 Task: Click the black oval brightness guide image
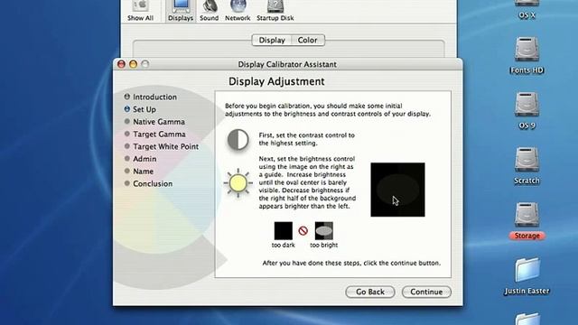(397, 190)
